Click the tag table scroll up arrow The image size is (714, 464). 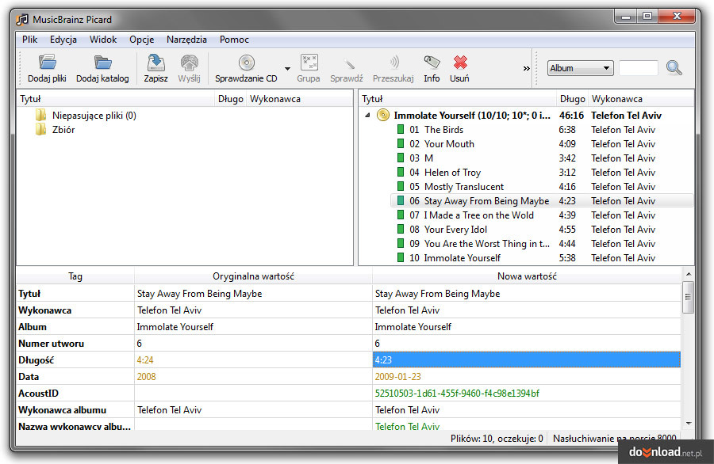(x=689, y=274)
